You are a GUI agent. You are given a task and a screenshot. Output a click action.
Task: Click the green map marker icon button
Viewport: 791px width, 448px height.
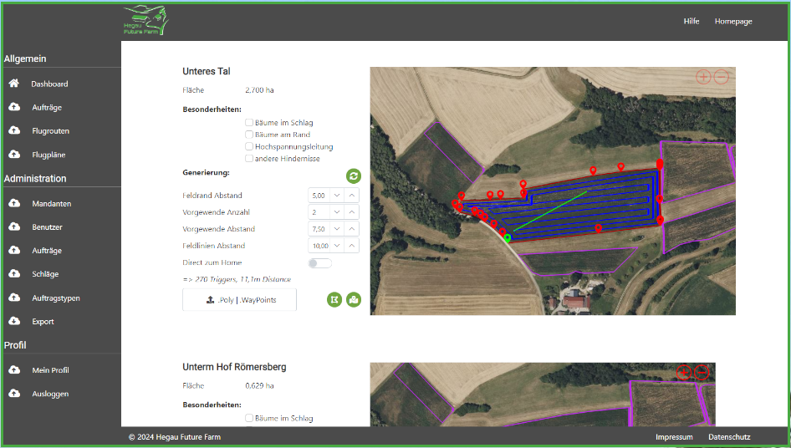point(354,300)
